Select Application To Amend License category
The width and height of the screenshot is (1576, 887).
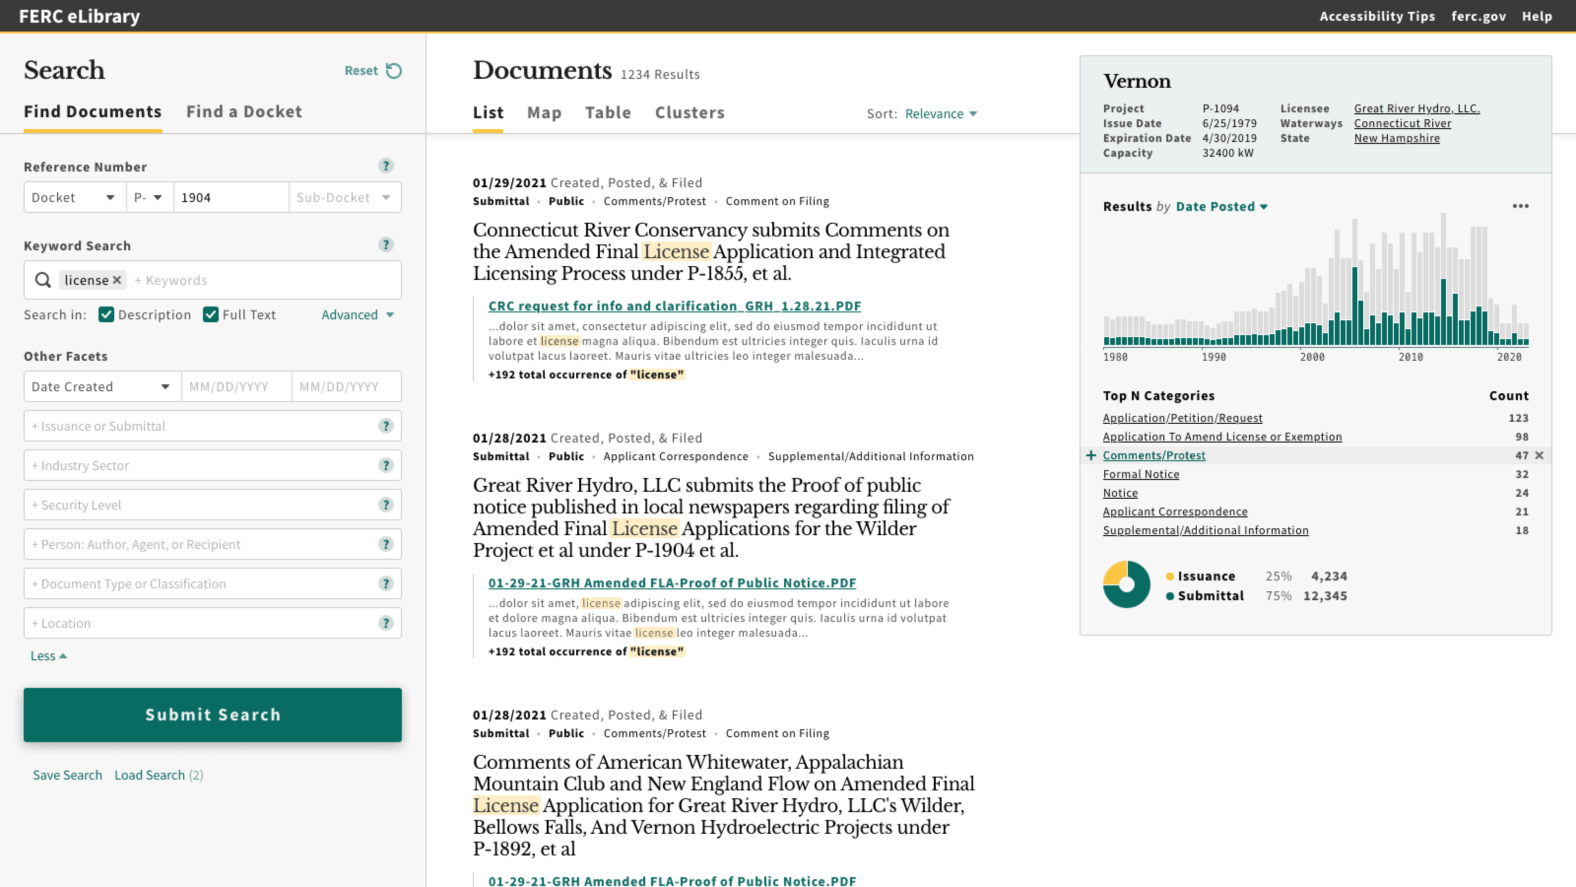click(x=1222, y=437)
